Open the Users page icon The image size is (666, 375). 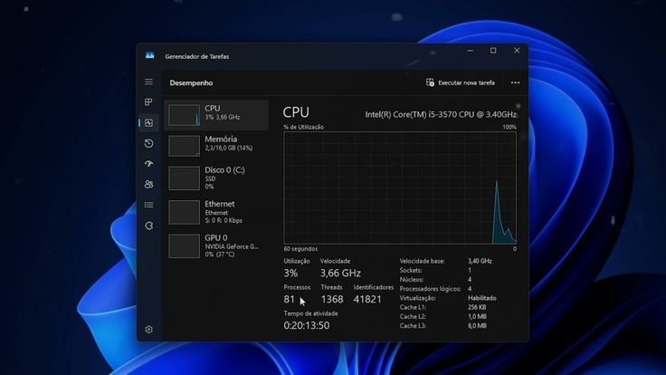[148, 184]
